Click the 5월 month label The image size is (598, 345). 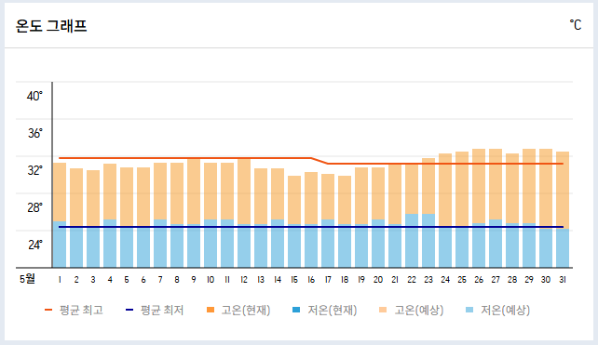coord(27,279)
